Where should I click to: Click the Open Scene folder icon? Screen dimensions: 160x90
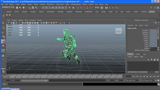[20, 8]
